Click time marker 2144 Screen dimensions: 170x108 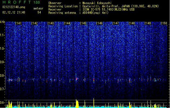tap(67, 23)
